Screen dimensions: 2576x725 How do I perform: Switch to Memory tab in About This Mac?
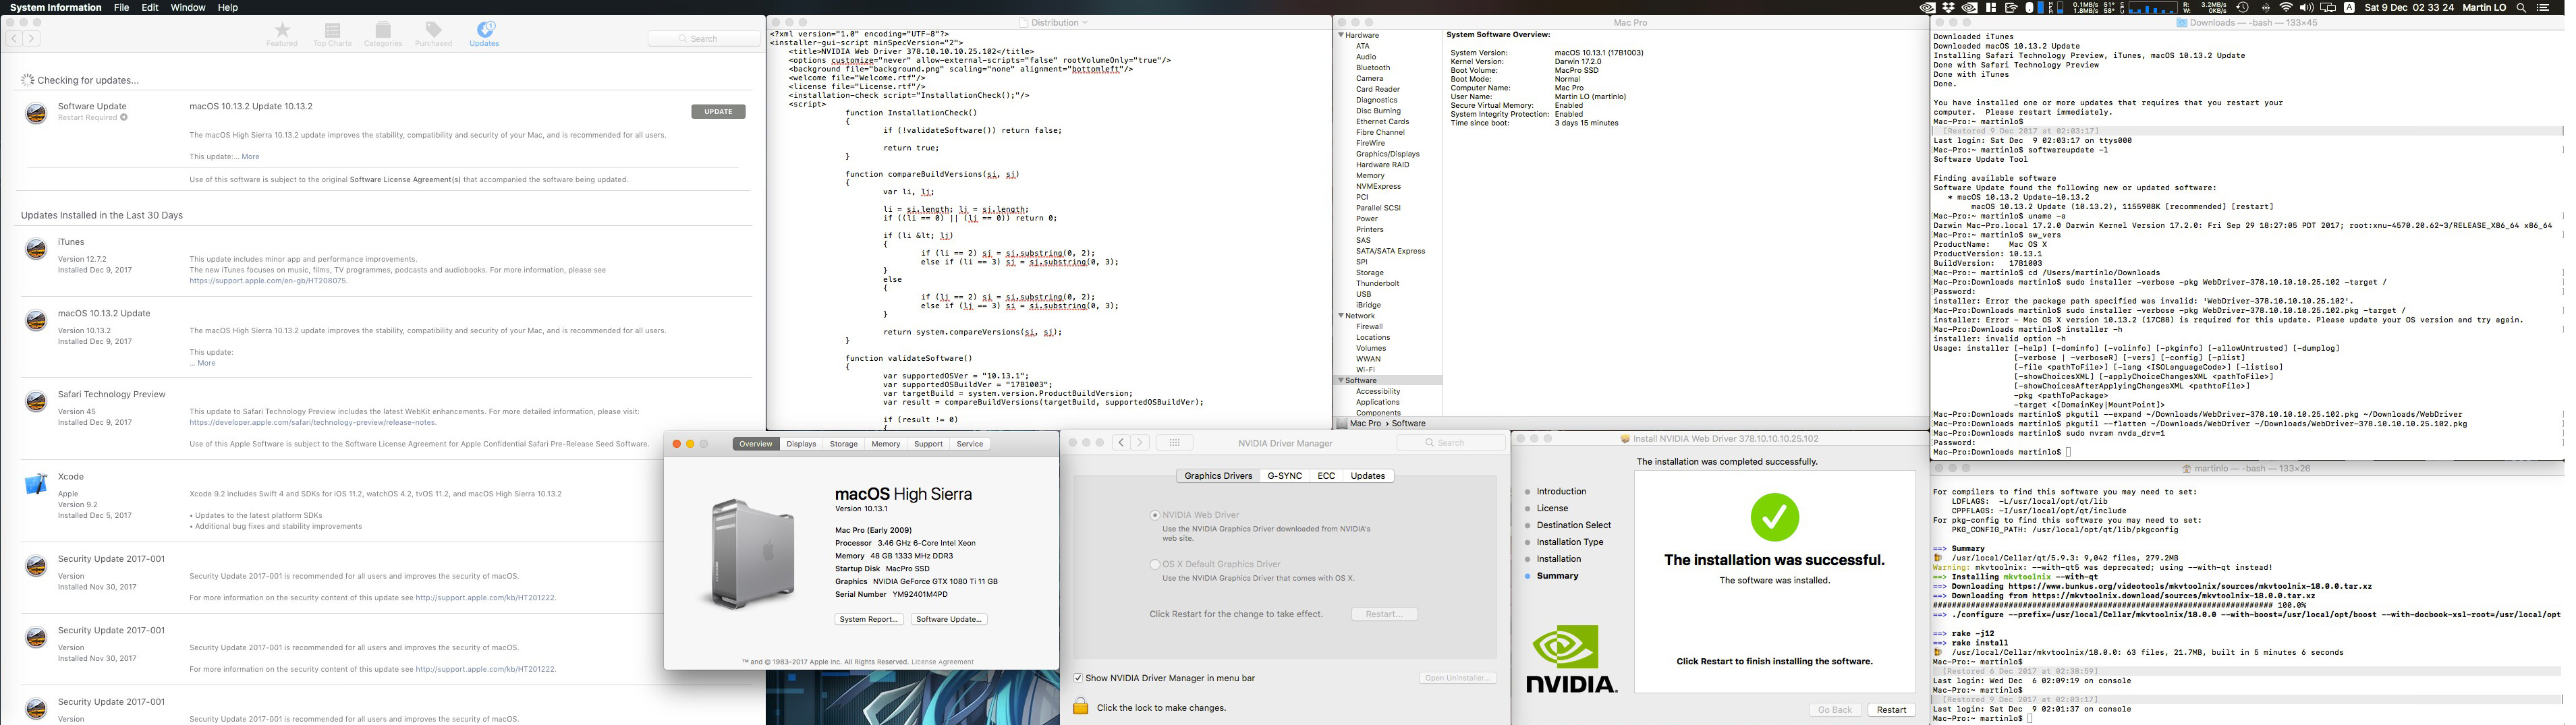click(886, 444)
